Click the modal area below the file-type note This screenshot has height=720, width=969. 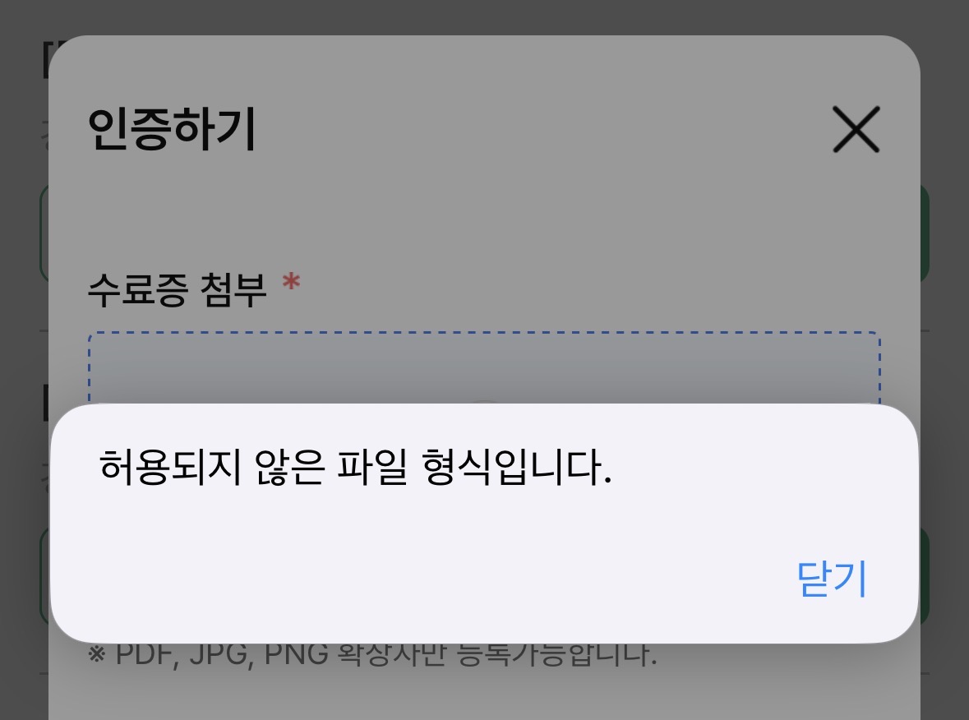485,697
